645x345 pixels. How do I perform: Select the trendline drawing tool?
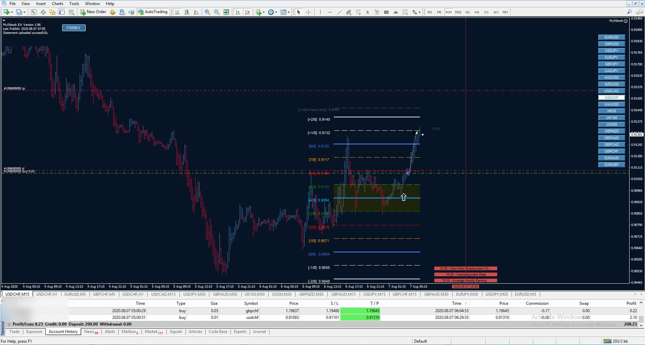(x=339, y=12)
